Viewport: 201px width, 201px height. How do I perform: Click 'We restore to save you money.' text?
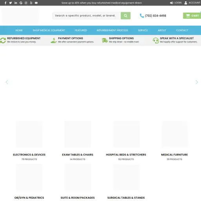pyautogui.click(x=22, y=42)
